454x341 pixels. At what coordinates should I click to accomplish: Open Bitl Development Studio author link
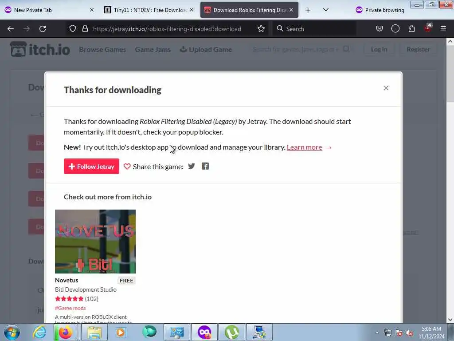coord(86,289)
